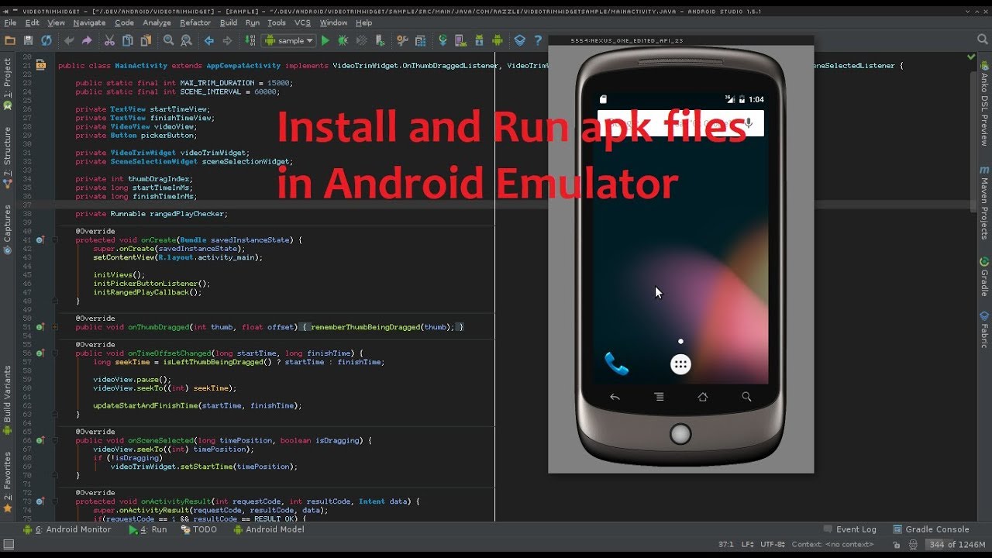992x558 pixels.
Task: Expand the folded onThumbDragged method
Action: 55,327
